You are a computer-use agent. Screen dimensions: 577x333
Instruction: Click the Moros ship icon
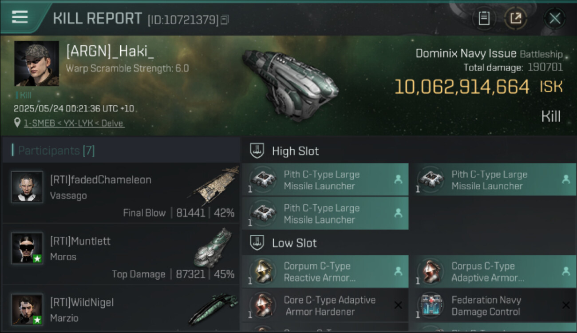[214, 248]
